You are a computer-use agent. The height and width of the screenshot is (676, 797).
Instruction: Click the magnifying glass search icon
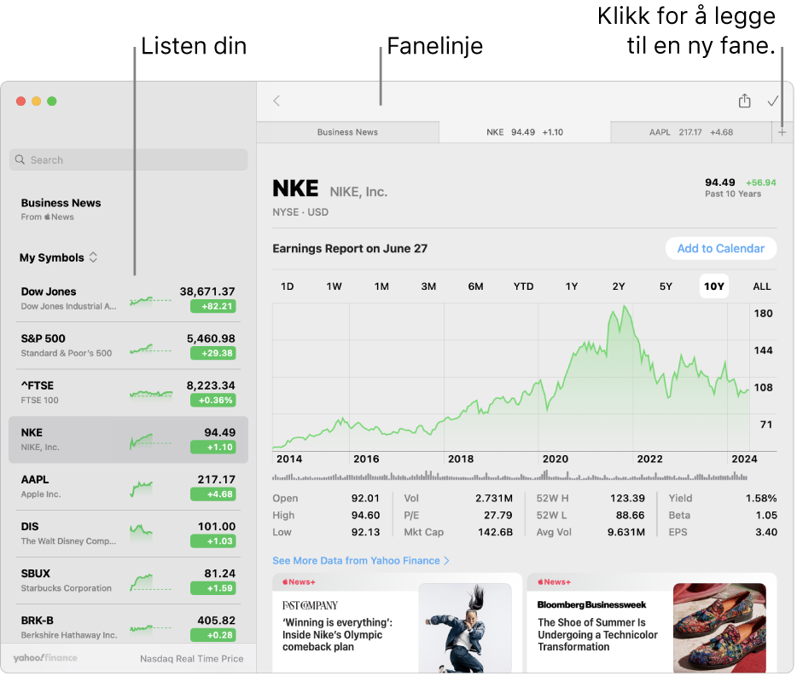click(20, 159)
